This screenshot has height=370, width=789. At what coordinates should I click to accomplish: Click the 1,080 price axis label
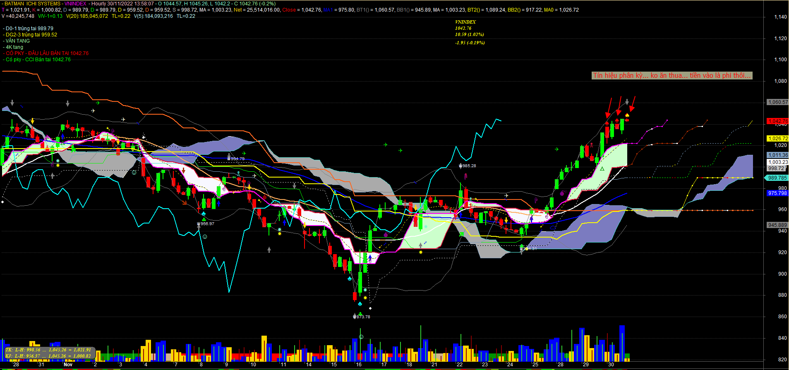click(781, 81)
